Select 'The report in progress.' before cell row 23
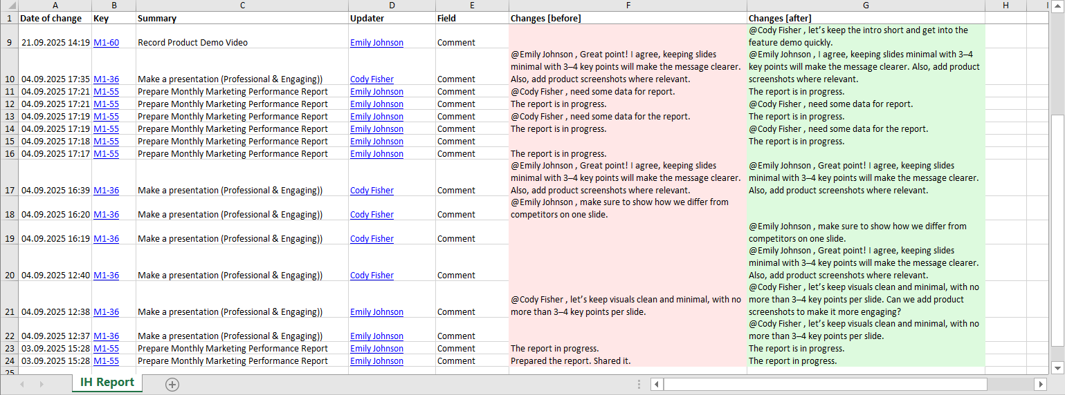 coord(628,349)
